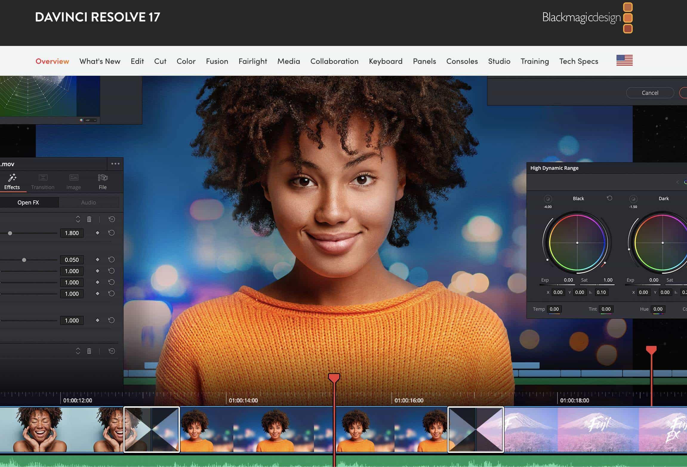The height and width of the screenshot is (467, 687).
Task: Delete the top effect with trash icon
Action: click(x=89, y=219)
